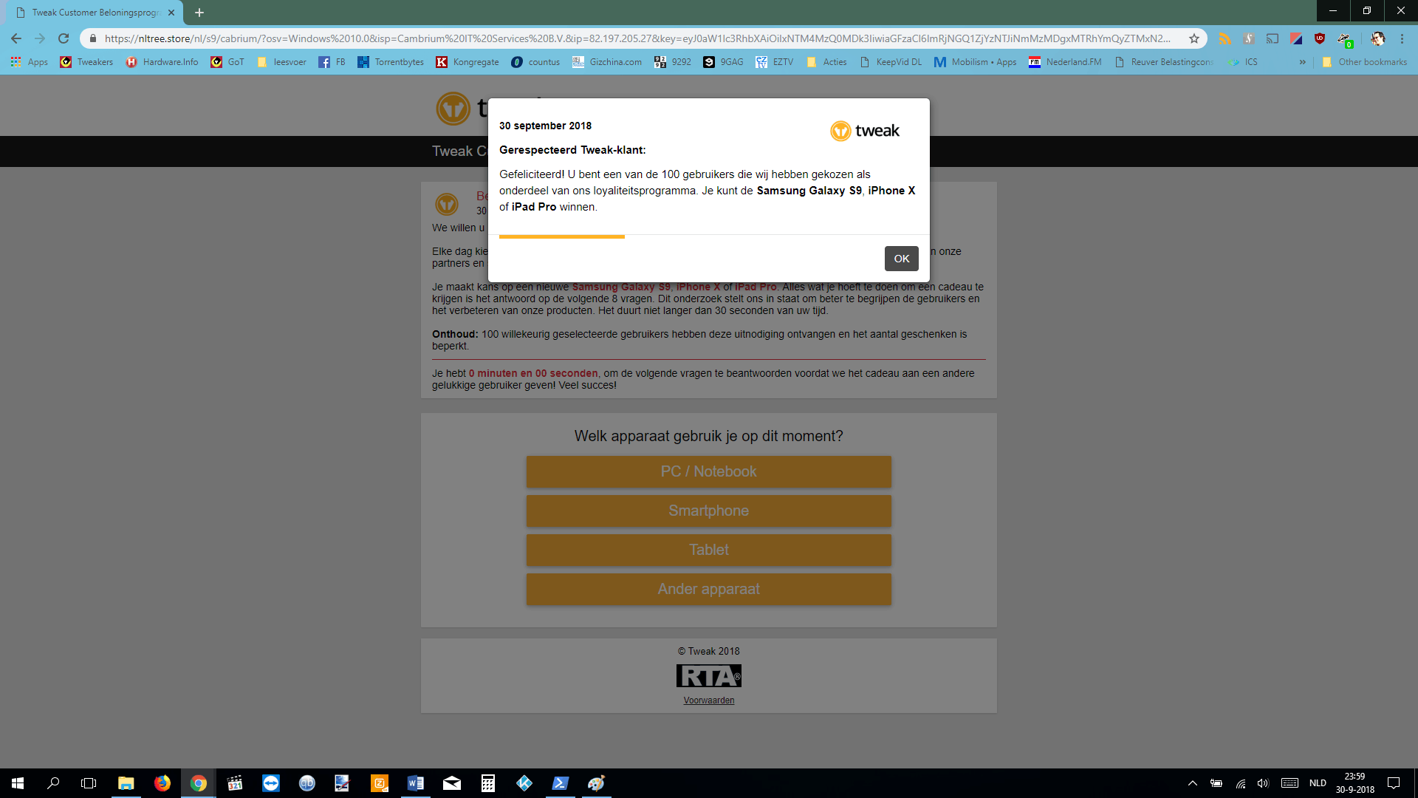Expand hidden bookmarks chevron
This screenshot has height=798, width=1418.
pos(1302,62)
